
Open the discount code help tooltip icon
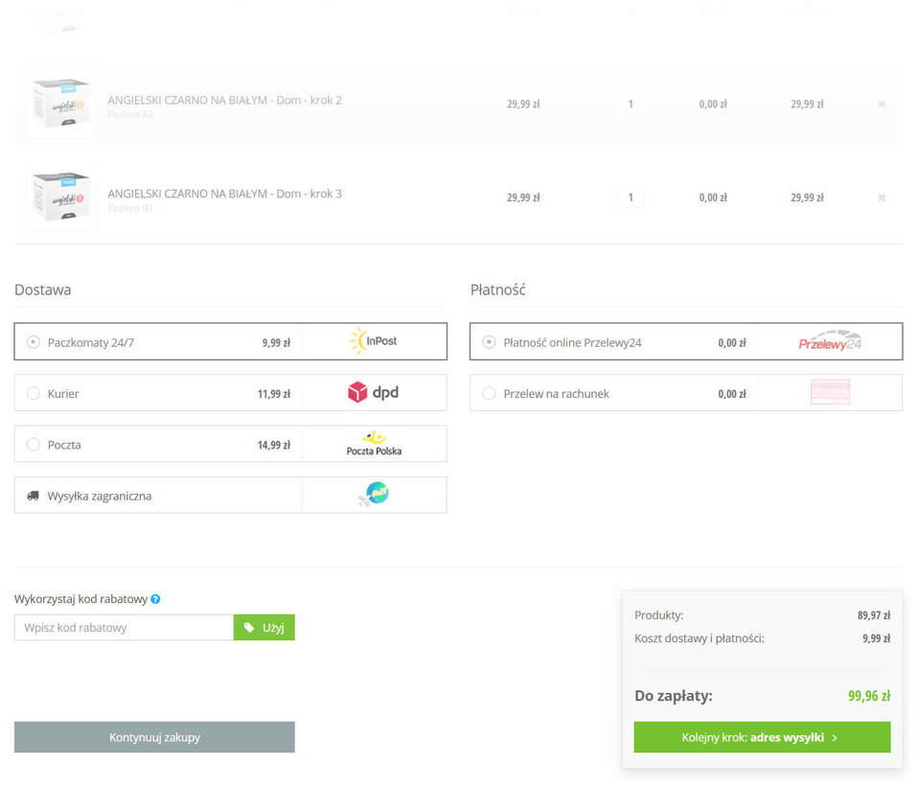tap(155, 599)
